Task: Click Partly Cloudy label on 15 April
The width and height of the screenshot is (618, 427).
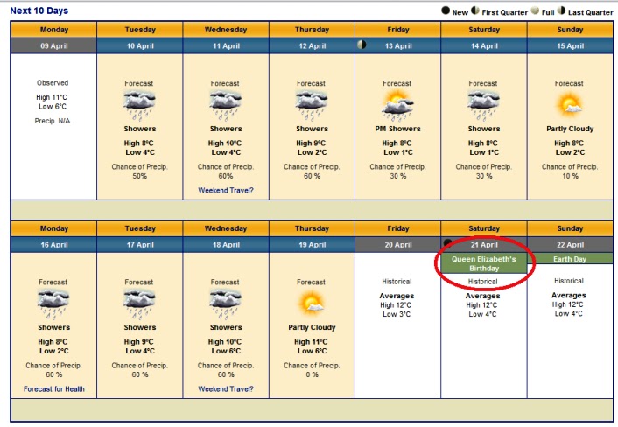Action: click(570, 129)
